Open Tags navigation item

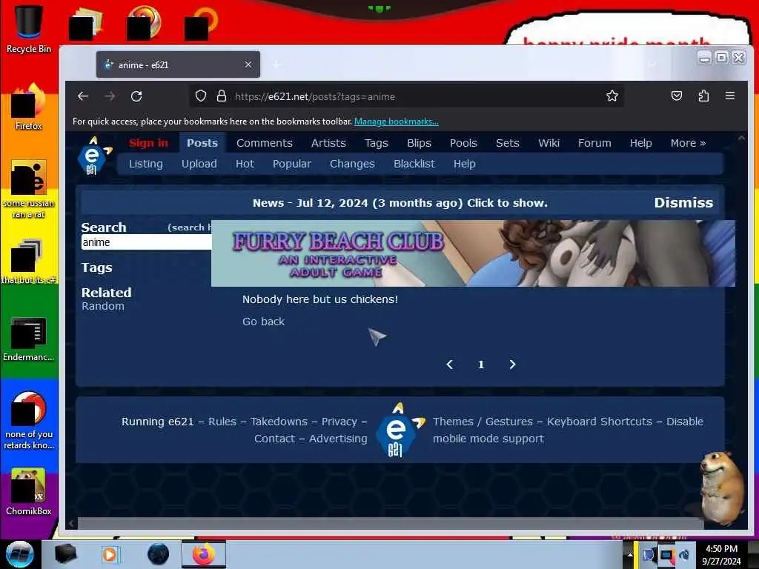point(376,143)
